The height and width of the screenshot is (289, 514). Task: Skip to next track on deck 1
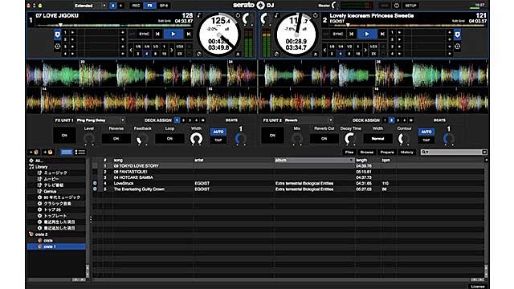188,34
